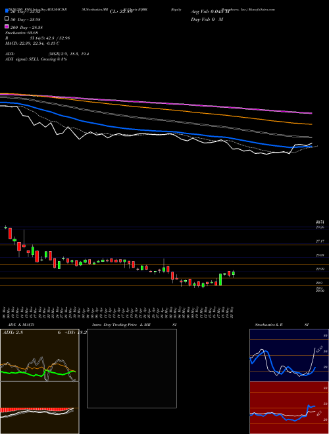This screenshot has width=329, height=434.
Task: Open the ADX indicator chart panel
Action: point(39,355)
